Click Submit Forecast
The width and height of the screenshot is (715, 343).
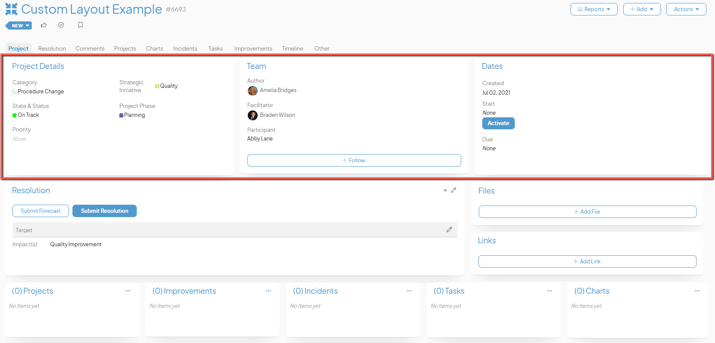coord(41,211)
